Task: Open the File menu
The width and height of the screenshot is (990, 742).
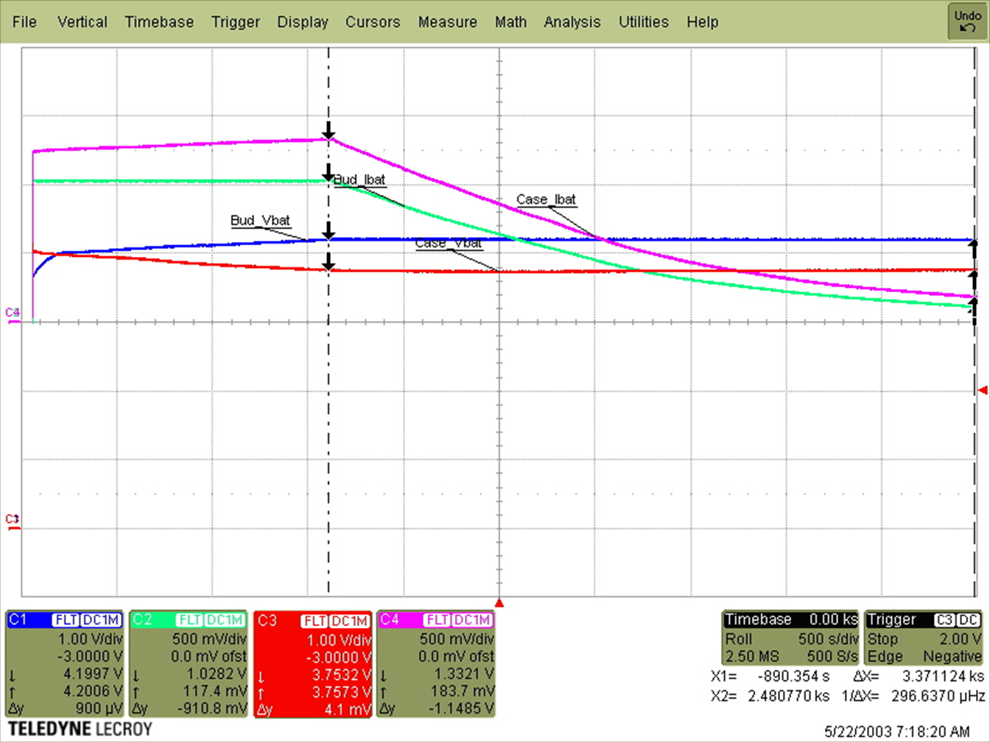Action: tap(24, 22)
